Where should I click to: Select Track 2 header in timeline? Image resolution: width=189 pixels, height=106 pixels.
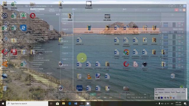point(65,29)
